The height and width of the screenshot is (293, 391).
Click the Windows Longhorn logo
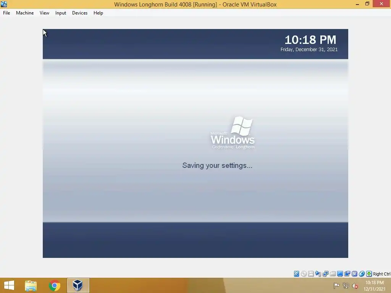click(233, 133)
